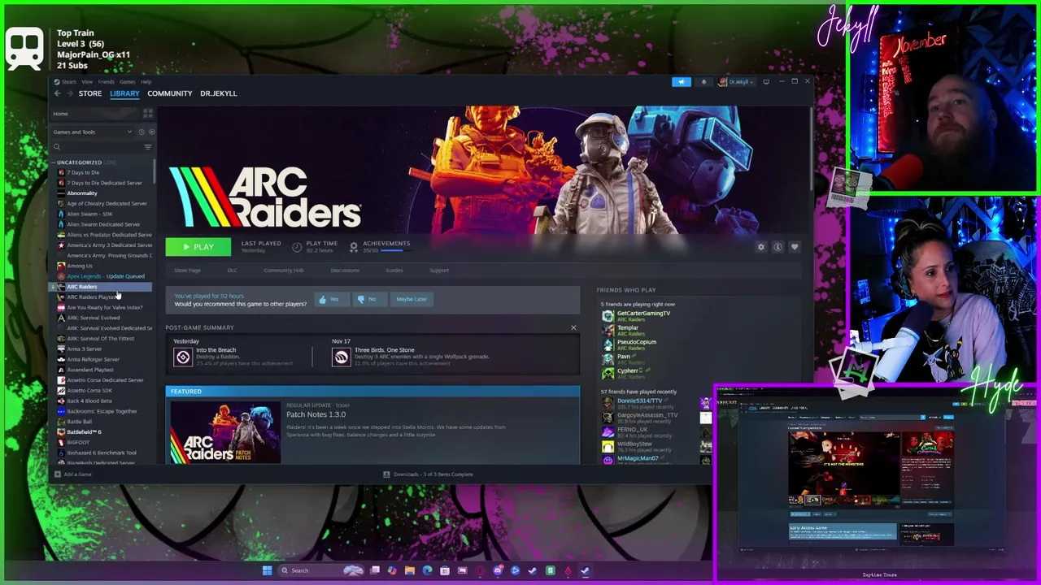The image size is (1041, 585).
Task: Open File Explorer from the taskbar
Action: tap(410, 570)
